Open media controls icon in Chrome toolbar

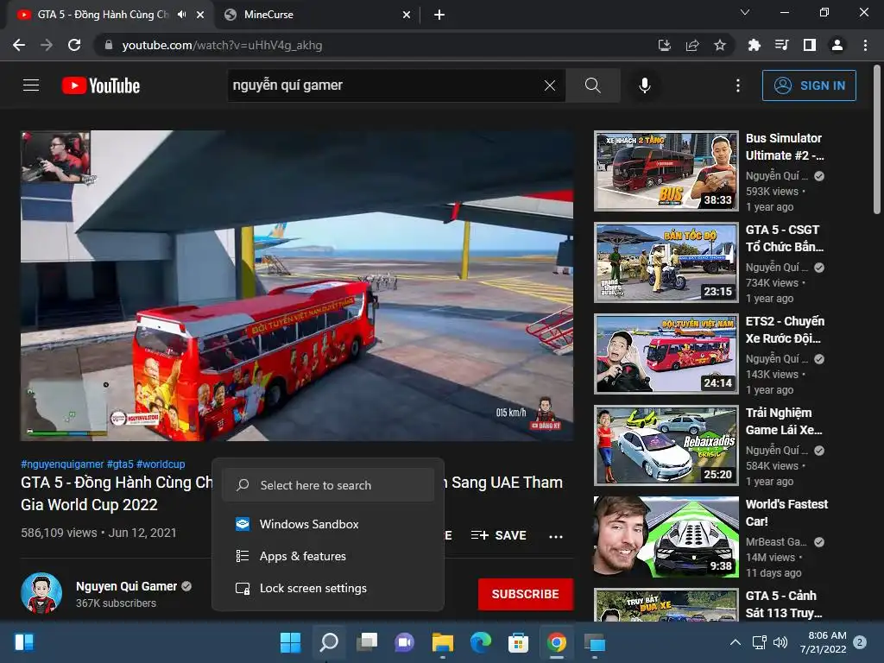(x=781, y=45)
